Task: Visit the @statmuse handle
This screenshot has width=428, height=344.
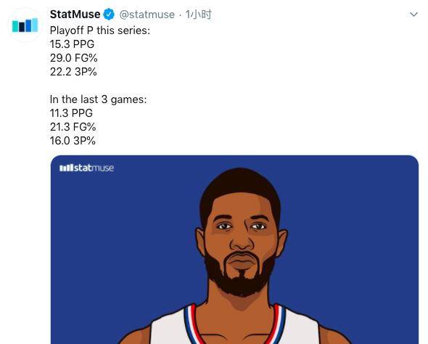Action: pyautogui.click(x=147, y=15)
